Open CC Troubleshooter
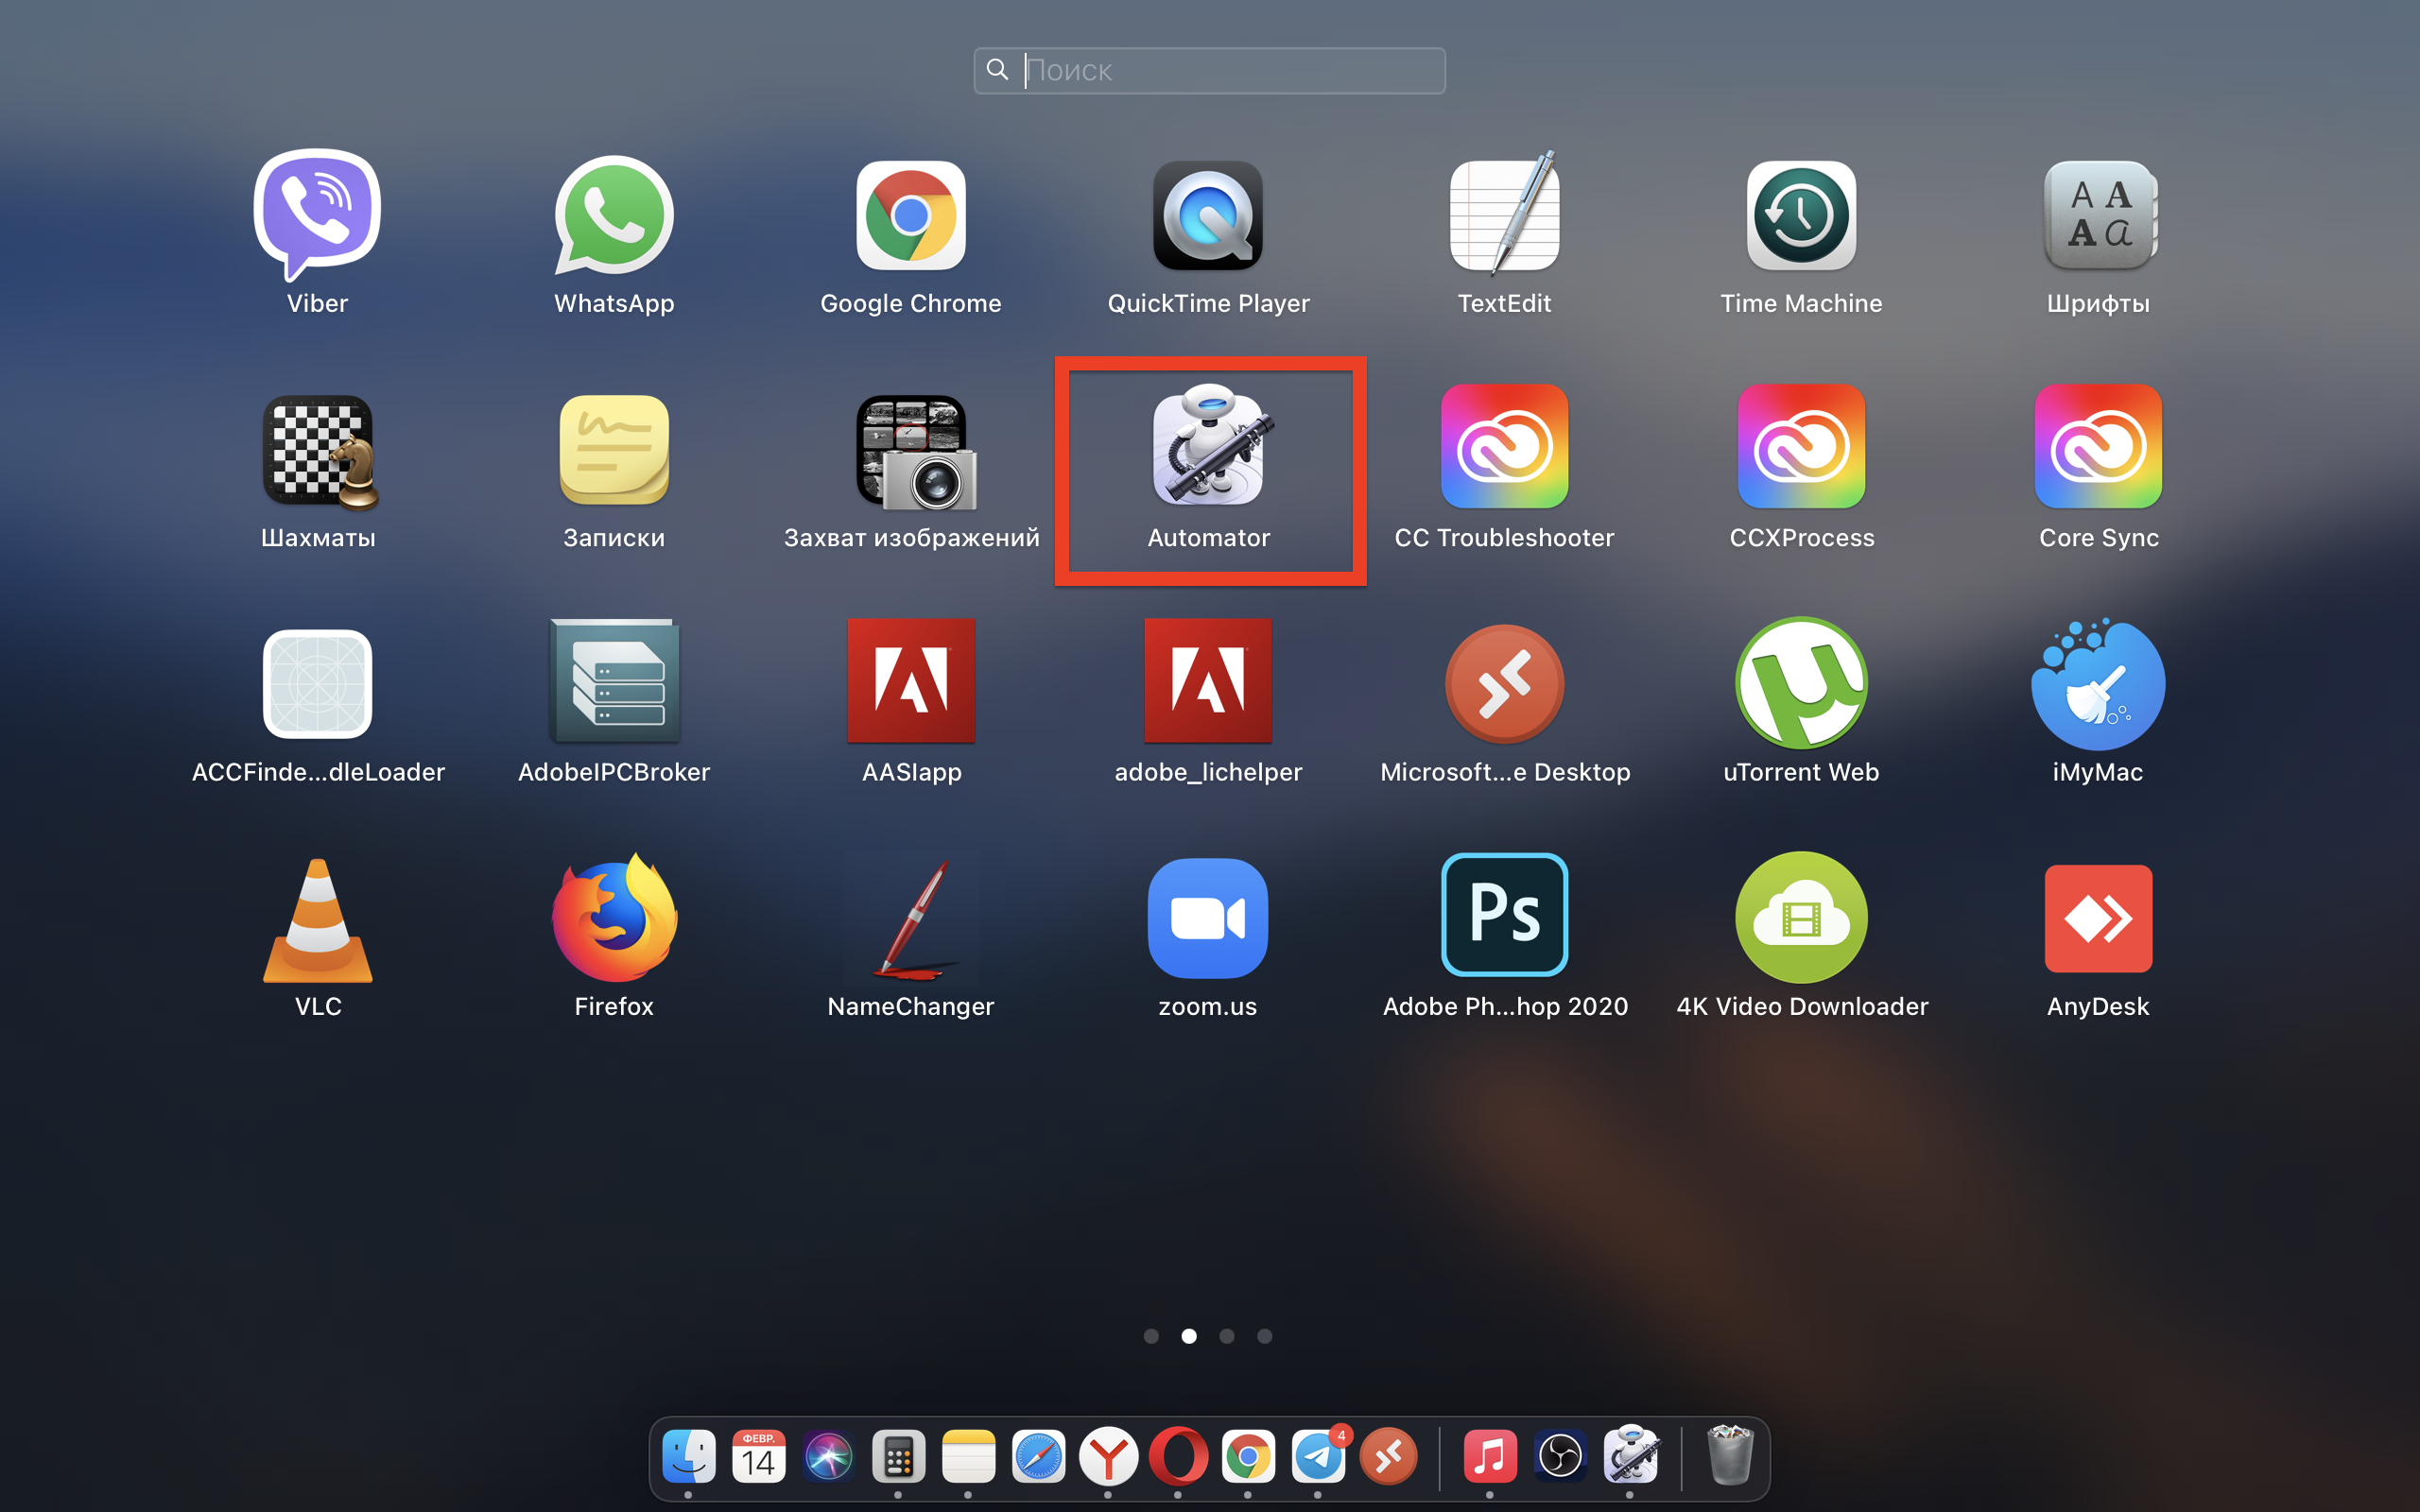Screen dimensions: 2420x1512 coord(1504,446)
